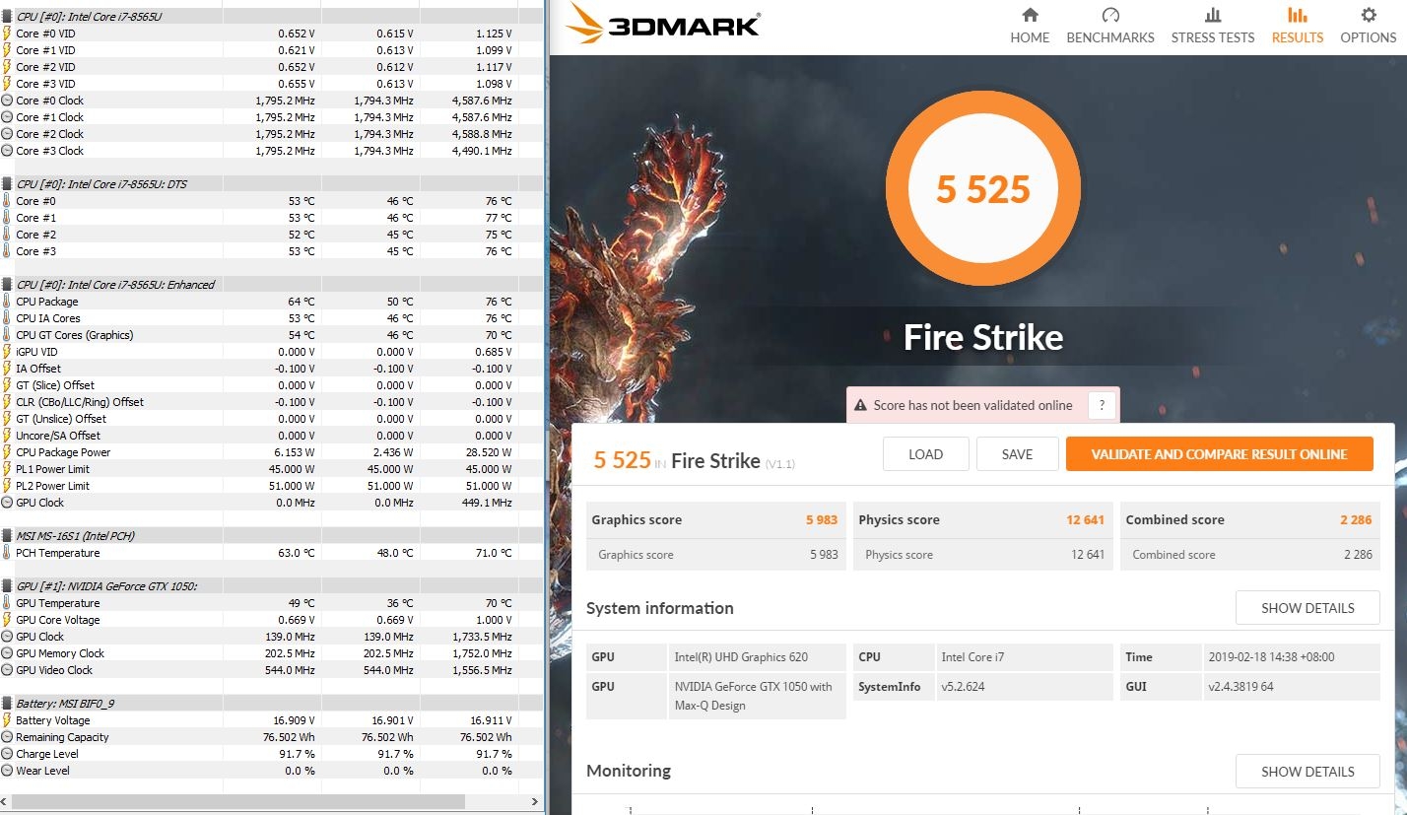Click the Enhanced group header chip icon
This screenshot has width=1407, height=815.
pyautogui.click(x=8, y=285)
